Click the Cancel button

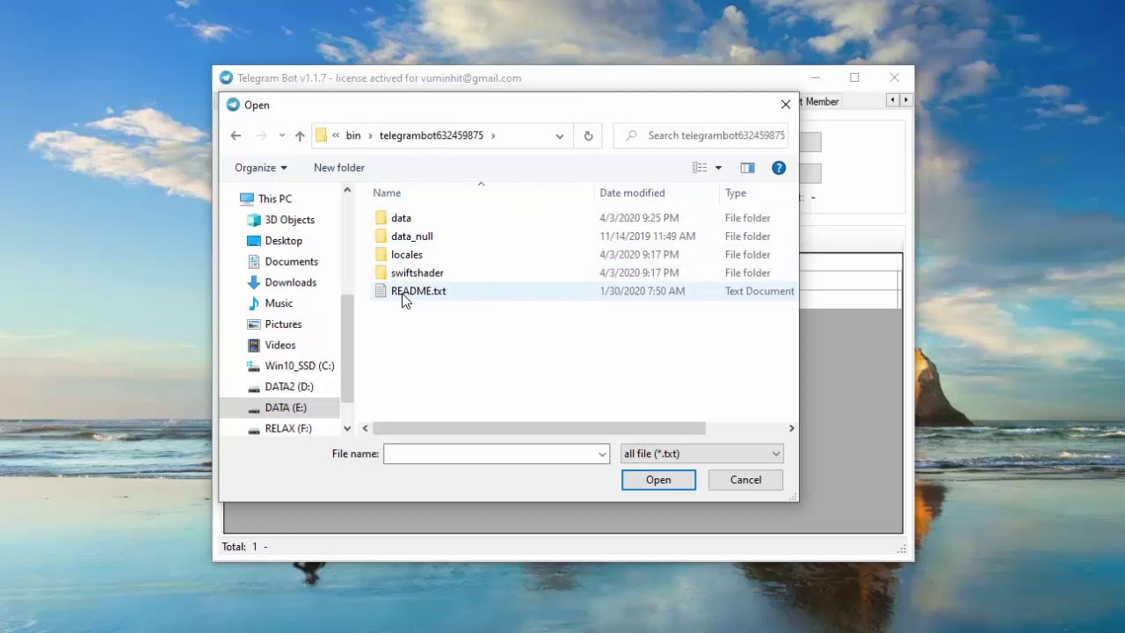pos(746,480)
